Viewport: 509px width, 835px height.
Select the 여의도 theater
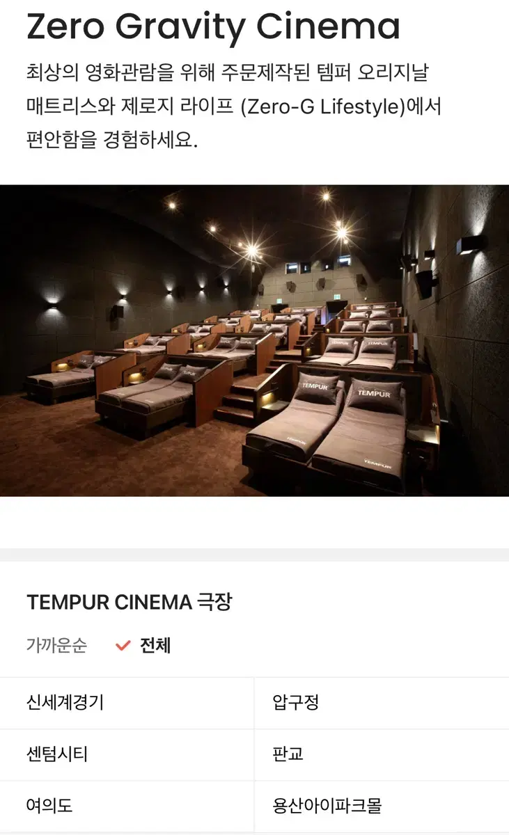coord(127,806)
